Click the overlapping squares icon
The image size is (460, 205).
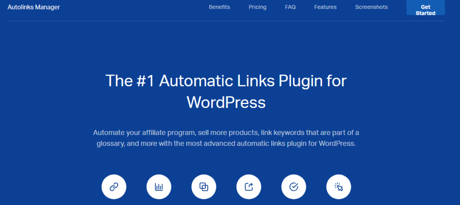coord(203,187)
